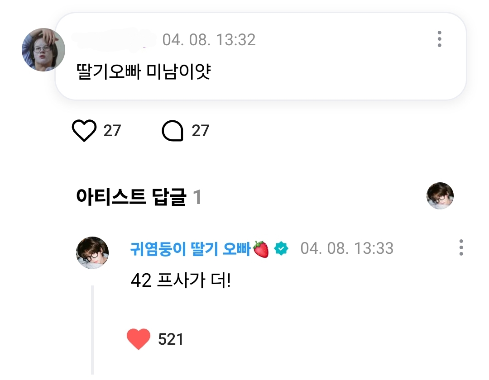Select the 아티스트 답글 1 section header
The width and height of the screenshot is (489, 380).
point(139,197)
